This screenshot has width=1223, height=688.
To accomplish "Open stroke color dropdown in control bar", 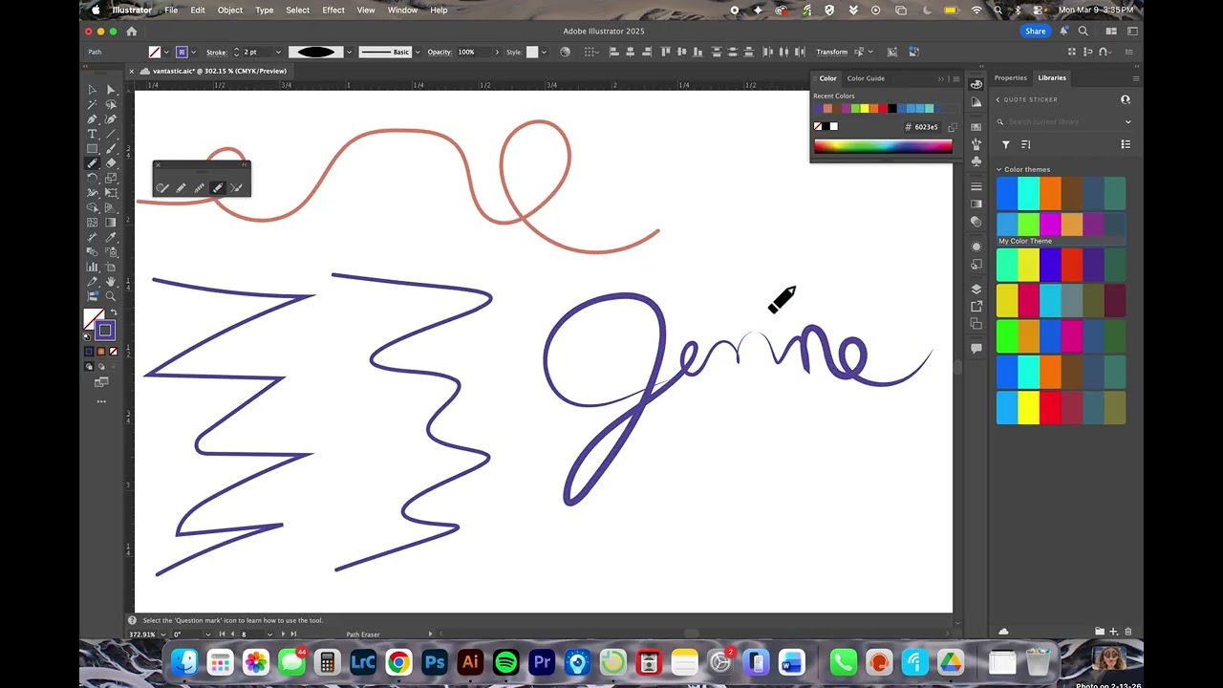I will (194, 52).
